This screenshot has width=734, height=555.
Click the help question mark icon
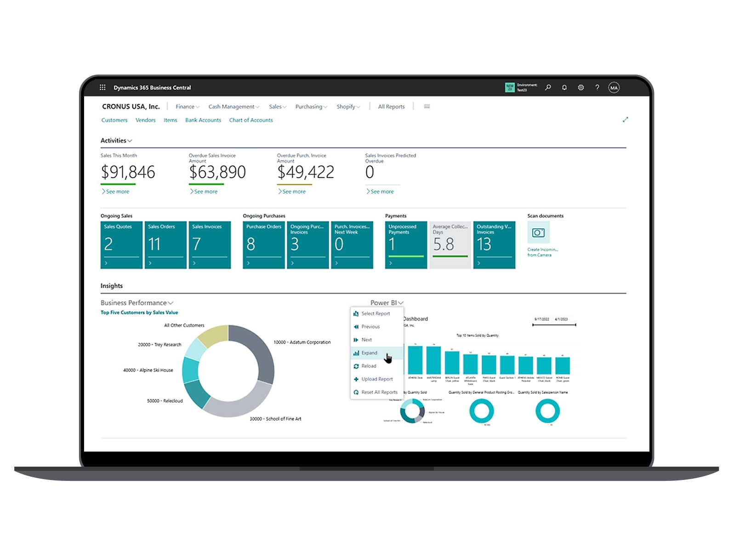pos(597,87)
